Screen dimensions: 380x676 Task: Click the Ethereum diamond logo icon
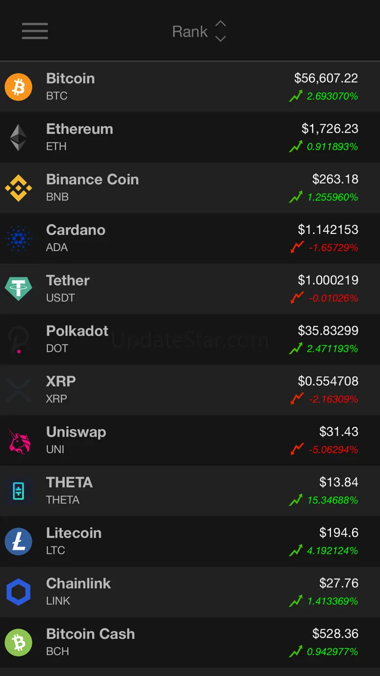pyautogui.click(x=19, y=137)
